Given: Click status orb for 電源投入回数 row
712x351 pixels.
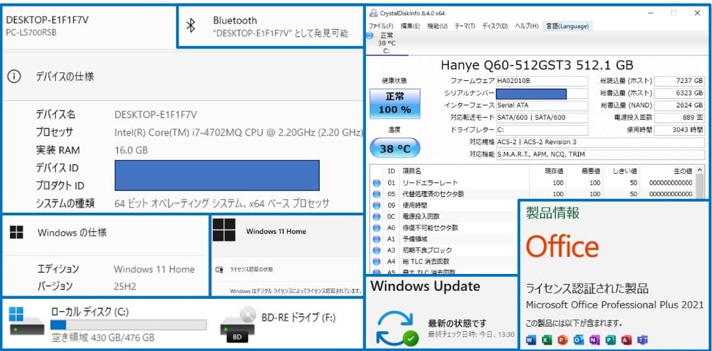Looking at the screenshot, I should click(376, 217).
